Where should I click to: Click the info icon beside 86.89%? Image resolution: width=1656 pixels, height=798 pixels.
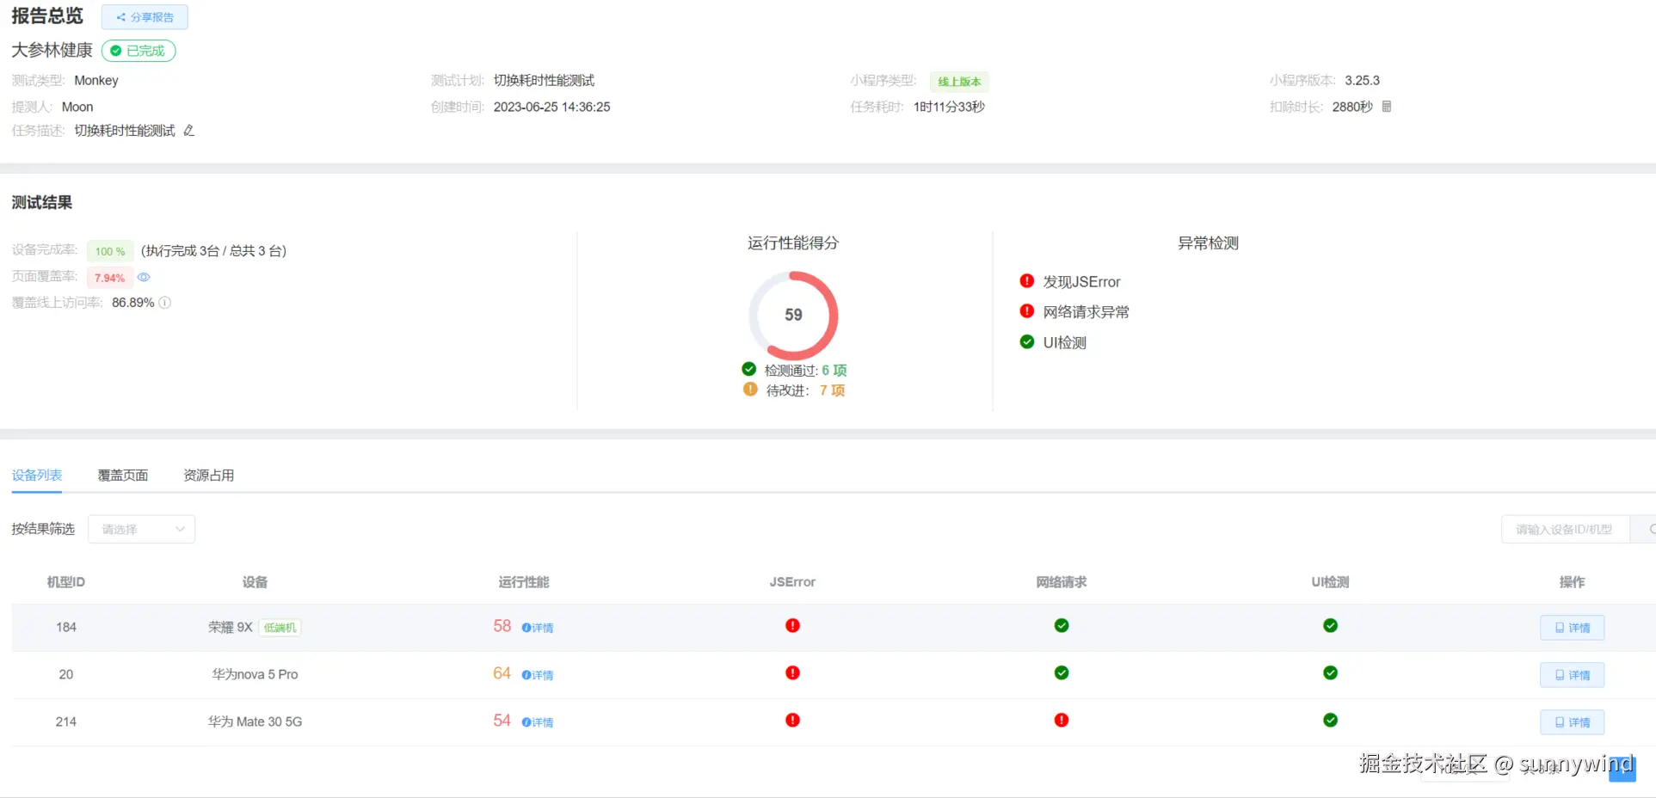[x=165, y=303]
